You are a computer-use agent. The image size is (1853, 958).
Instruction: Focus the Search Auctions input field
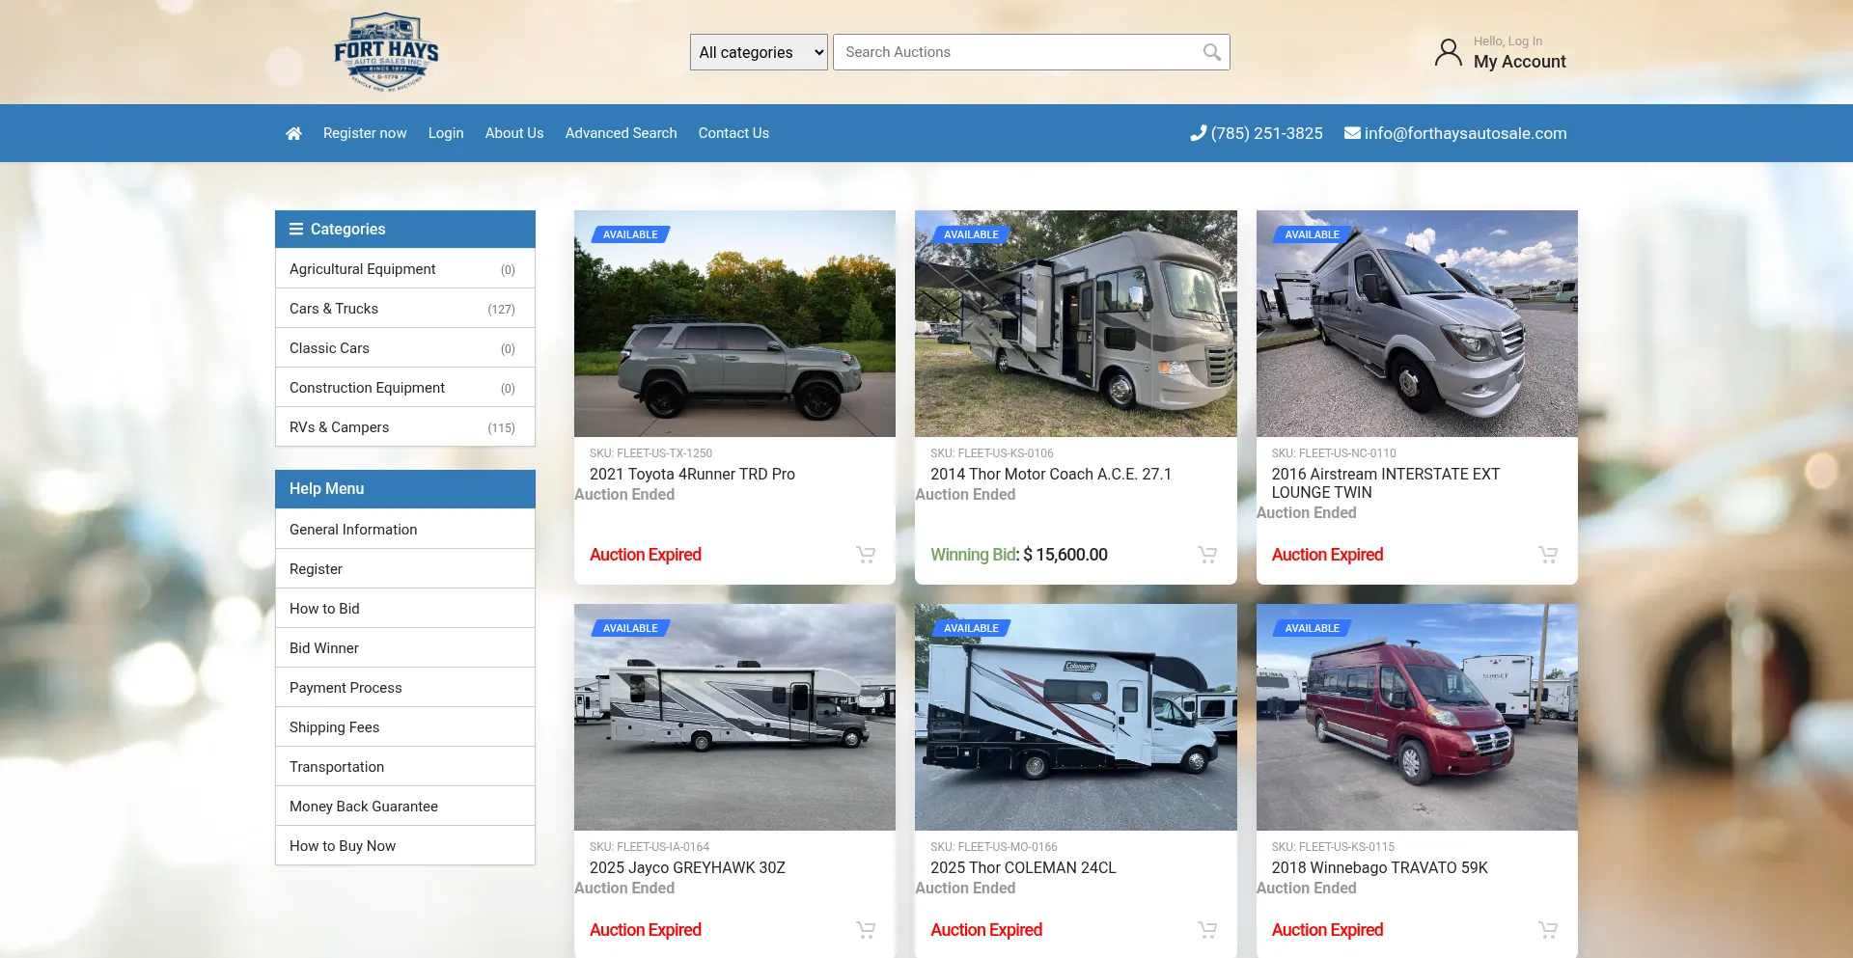pos(1031,52)
